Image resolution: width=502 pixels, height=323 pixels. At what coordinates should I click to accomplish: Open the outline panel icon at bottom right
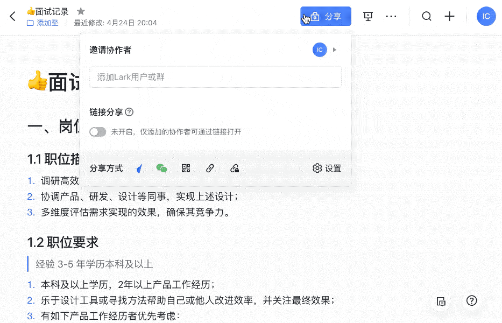pyautogui.click(x=441, y=301)
